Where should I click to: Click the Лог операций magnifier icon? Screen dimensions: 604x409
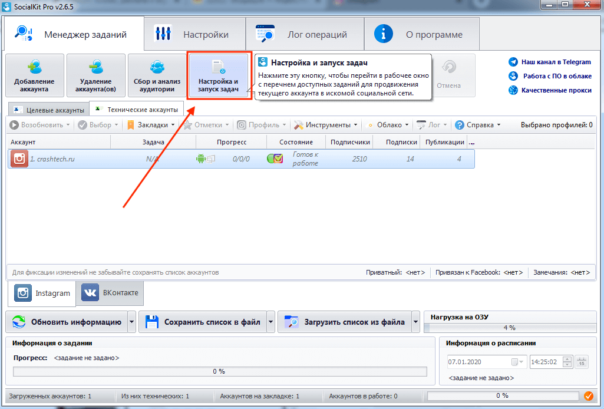(265, 34)
